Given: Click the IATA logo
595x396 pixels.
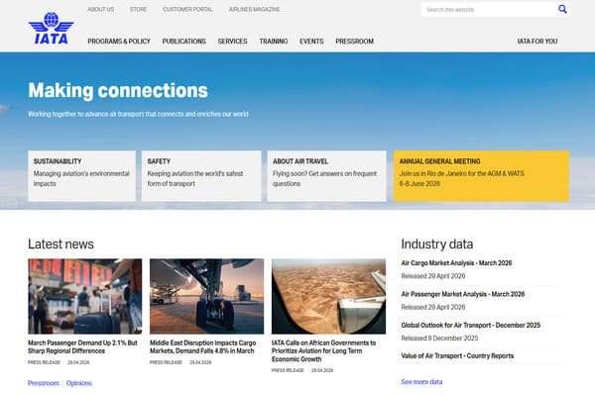Looking at the screenshot, I should tap(51, 28).
